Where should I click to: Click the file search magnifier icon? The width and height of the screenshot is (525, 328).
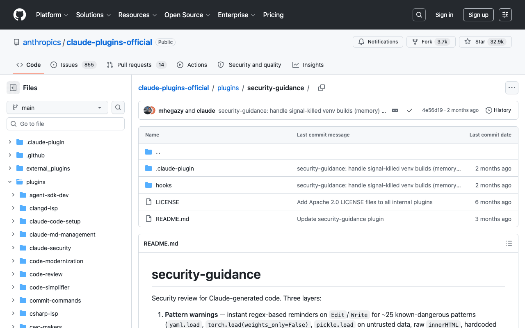tap(118, 107)
